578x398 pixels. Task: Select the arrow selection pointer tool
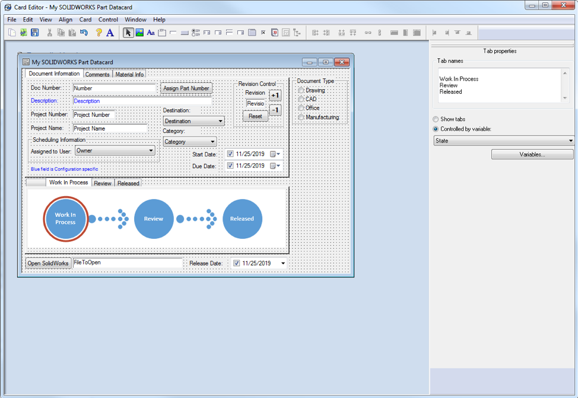128,33
